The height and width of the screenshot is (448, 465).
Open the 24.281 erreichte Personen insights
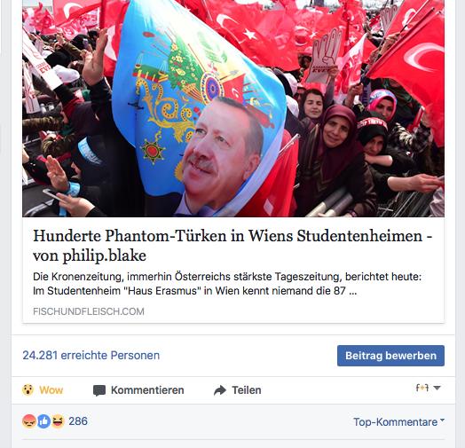coord(91,355)
